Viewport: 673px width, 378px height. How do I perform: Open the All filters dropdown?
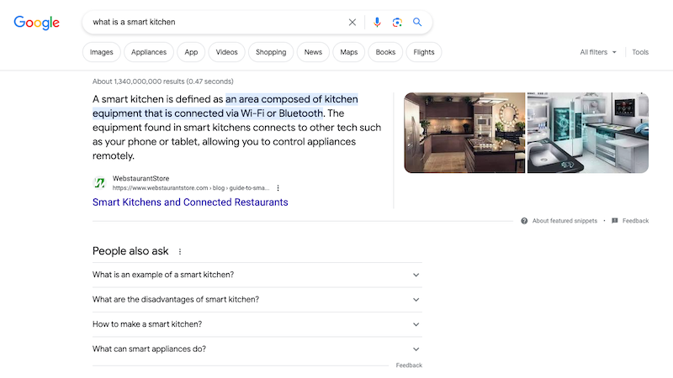pyautogui.click(x=598, y=52)
